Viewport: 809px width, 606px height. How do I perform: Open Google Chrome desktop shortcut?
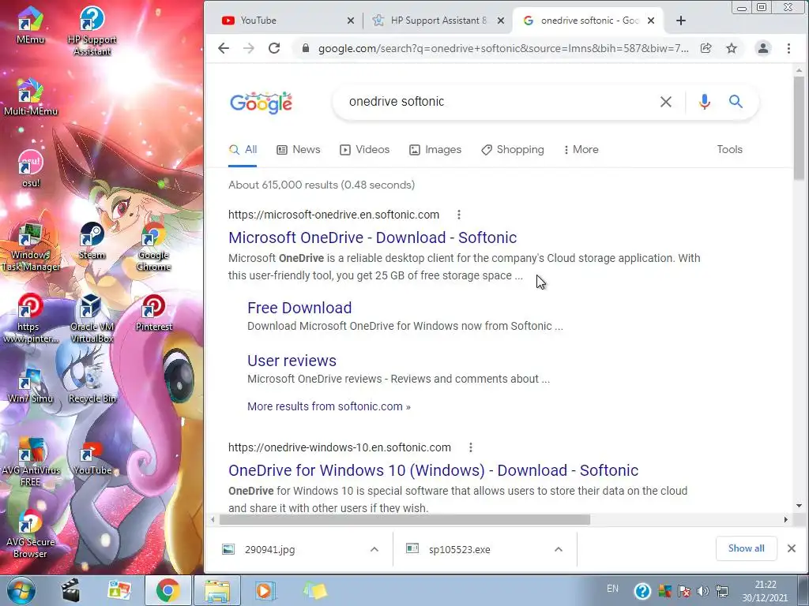pyautogui.click(x=154, y=246)
